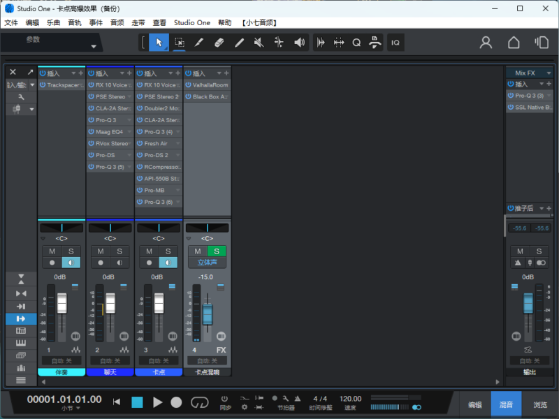Select the Eraser tool

point(219,43)
